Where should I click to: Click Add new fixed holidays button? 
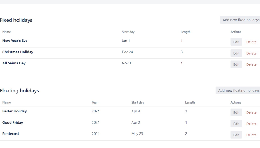(x=241, y=20)
